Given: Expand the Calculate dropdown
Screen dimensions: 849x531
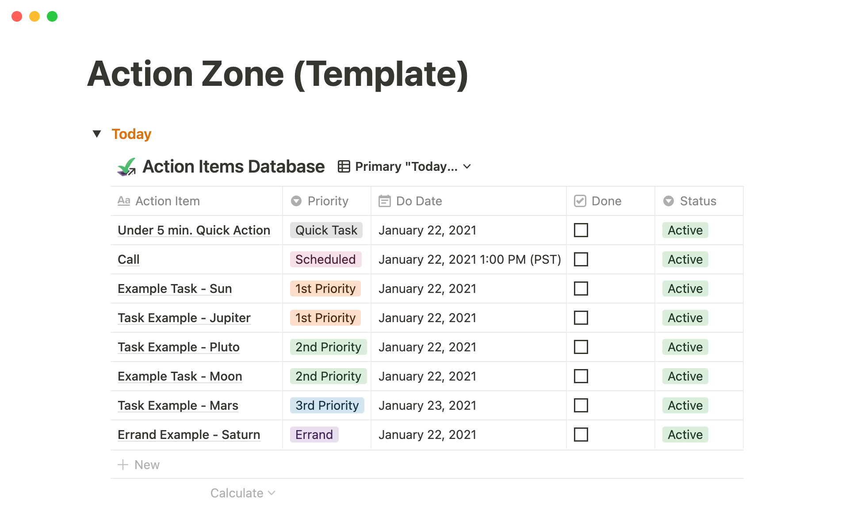Looking at the screenshot, I should pos(242,493).
